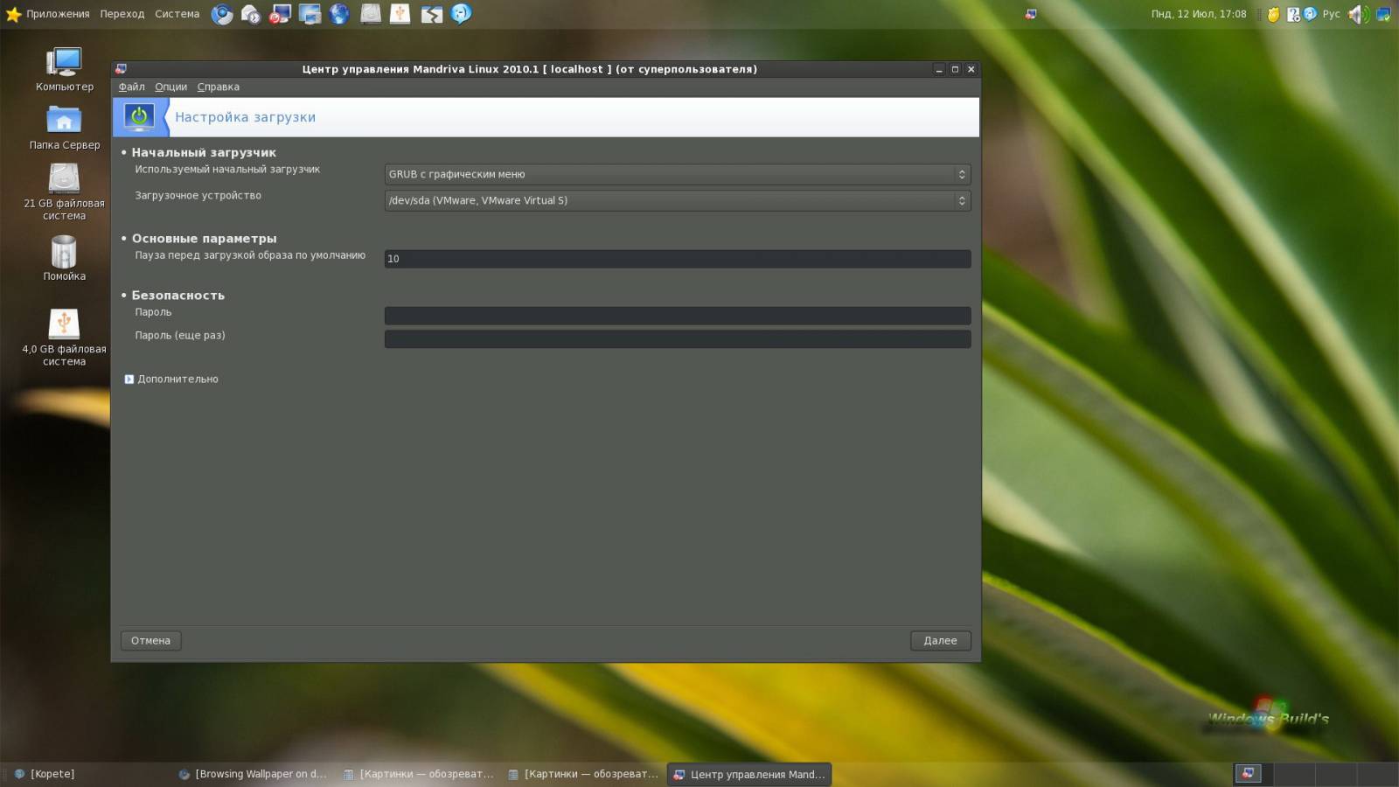Open Папка Сервер desktop folder
The image size is (1399, 787).
pos(65,128)
